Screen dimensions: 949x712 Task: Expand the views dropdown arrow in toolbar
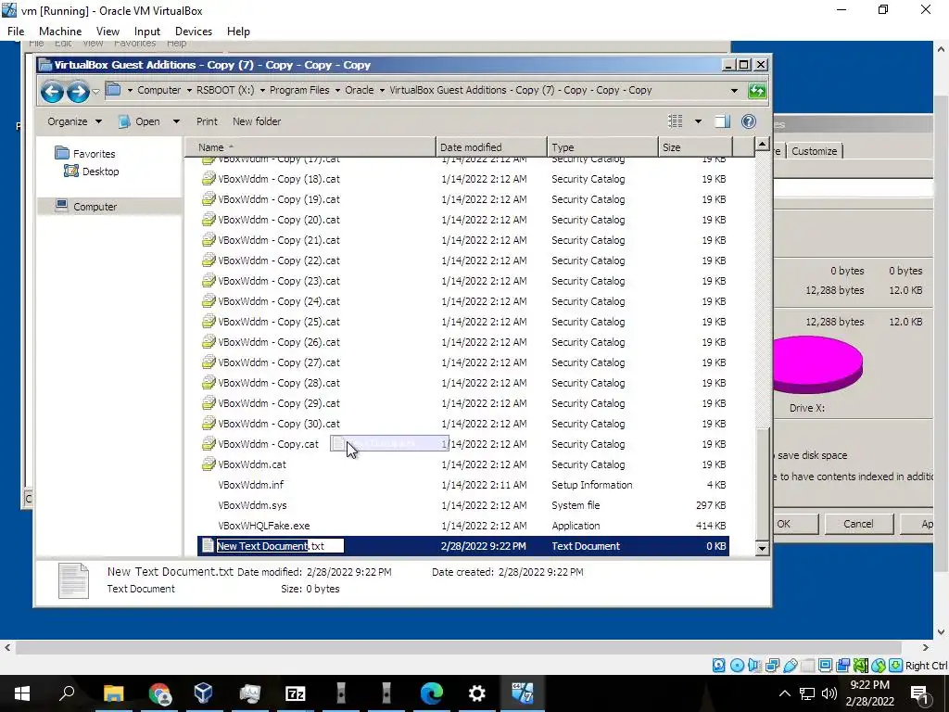[698, 121]
